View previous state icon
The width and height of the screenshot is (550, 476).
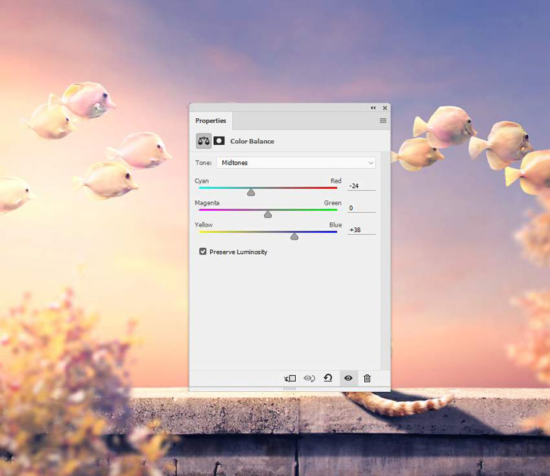pos(310,378)
